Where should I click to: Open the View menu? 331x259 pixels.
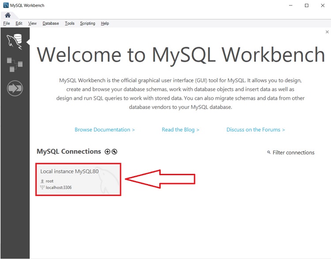[32, 23]
